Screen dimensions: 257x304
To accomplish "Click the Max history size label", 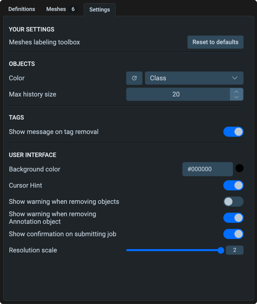I will [x=33, y=94].
